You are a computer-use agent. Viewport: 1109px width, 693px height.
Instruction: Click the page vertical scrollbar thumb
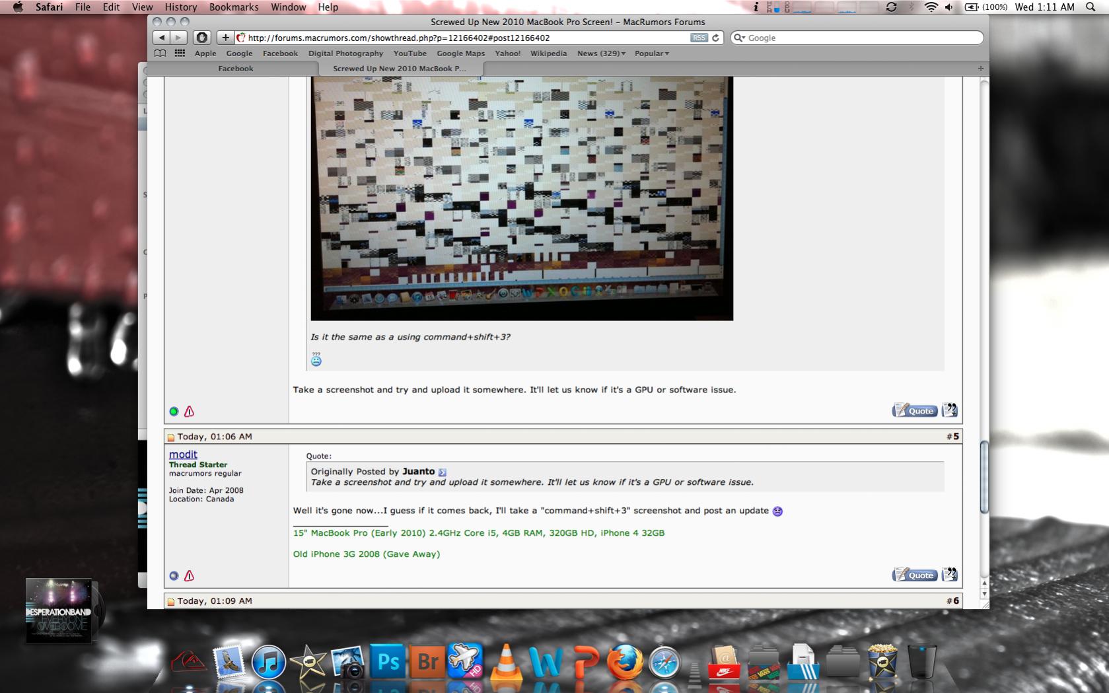(984, 477)
